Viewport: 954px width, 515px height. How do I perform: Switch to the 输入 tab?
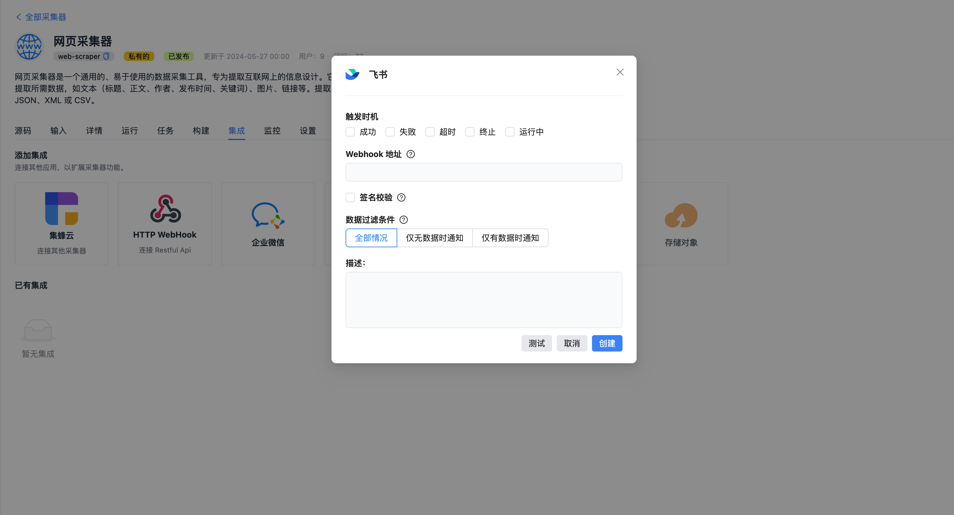(x=58, y=130)
